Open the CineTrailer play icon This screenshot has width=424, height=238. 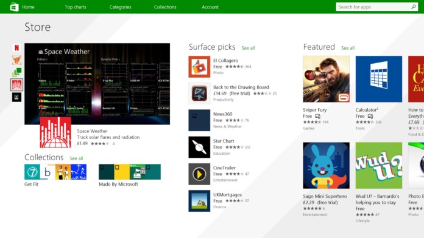(199, 174)
